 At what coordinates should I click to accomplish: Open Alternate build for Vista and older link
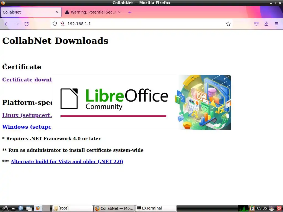(x=67, y=161)
